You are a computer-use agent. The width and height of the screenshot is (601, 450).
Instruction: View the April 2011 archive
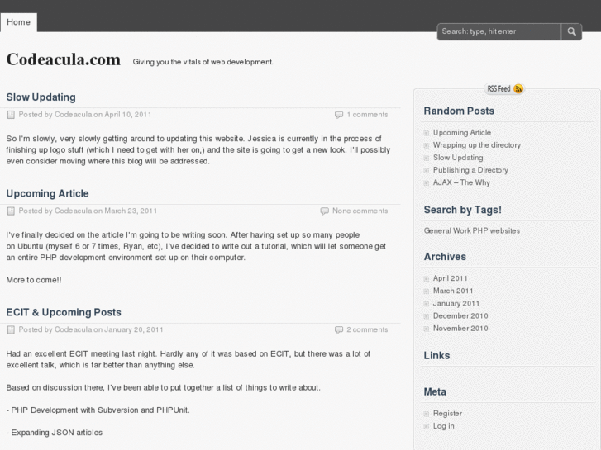click(x=451, y=278)
